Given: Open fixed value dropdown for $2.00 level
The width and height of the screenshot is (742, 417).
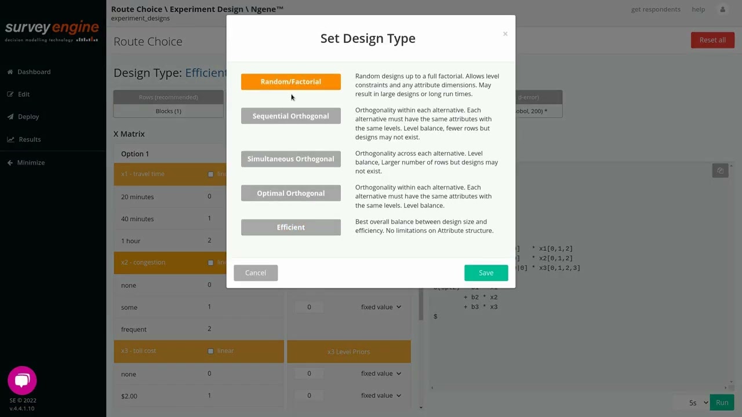Looking at the screenshot, I should point(381,396).
